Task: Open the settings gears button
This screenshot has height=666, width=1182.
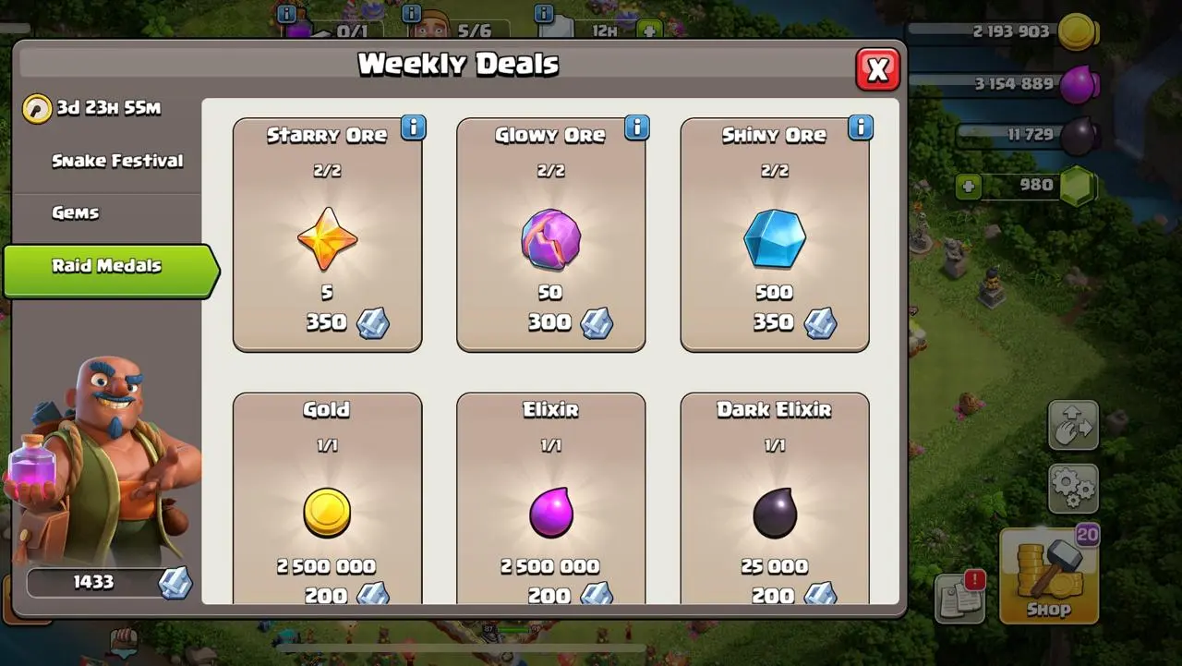Action: click(x=1073, y=488)
